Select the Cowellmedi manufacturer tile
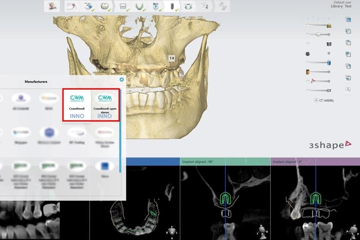The width and height of the screenshot is (360, 240). coord(77,105)
